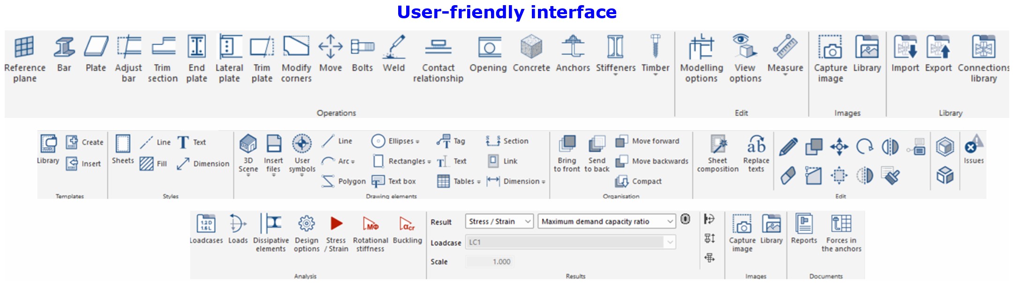Apply the Trim section operation

coord(163,59)
